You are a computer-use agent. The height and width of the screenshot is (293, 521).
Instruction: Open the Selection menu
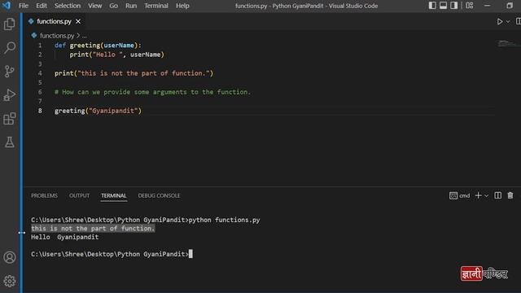pyautogui.click(x=68, y=6)
